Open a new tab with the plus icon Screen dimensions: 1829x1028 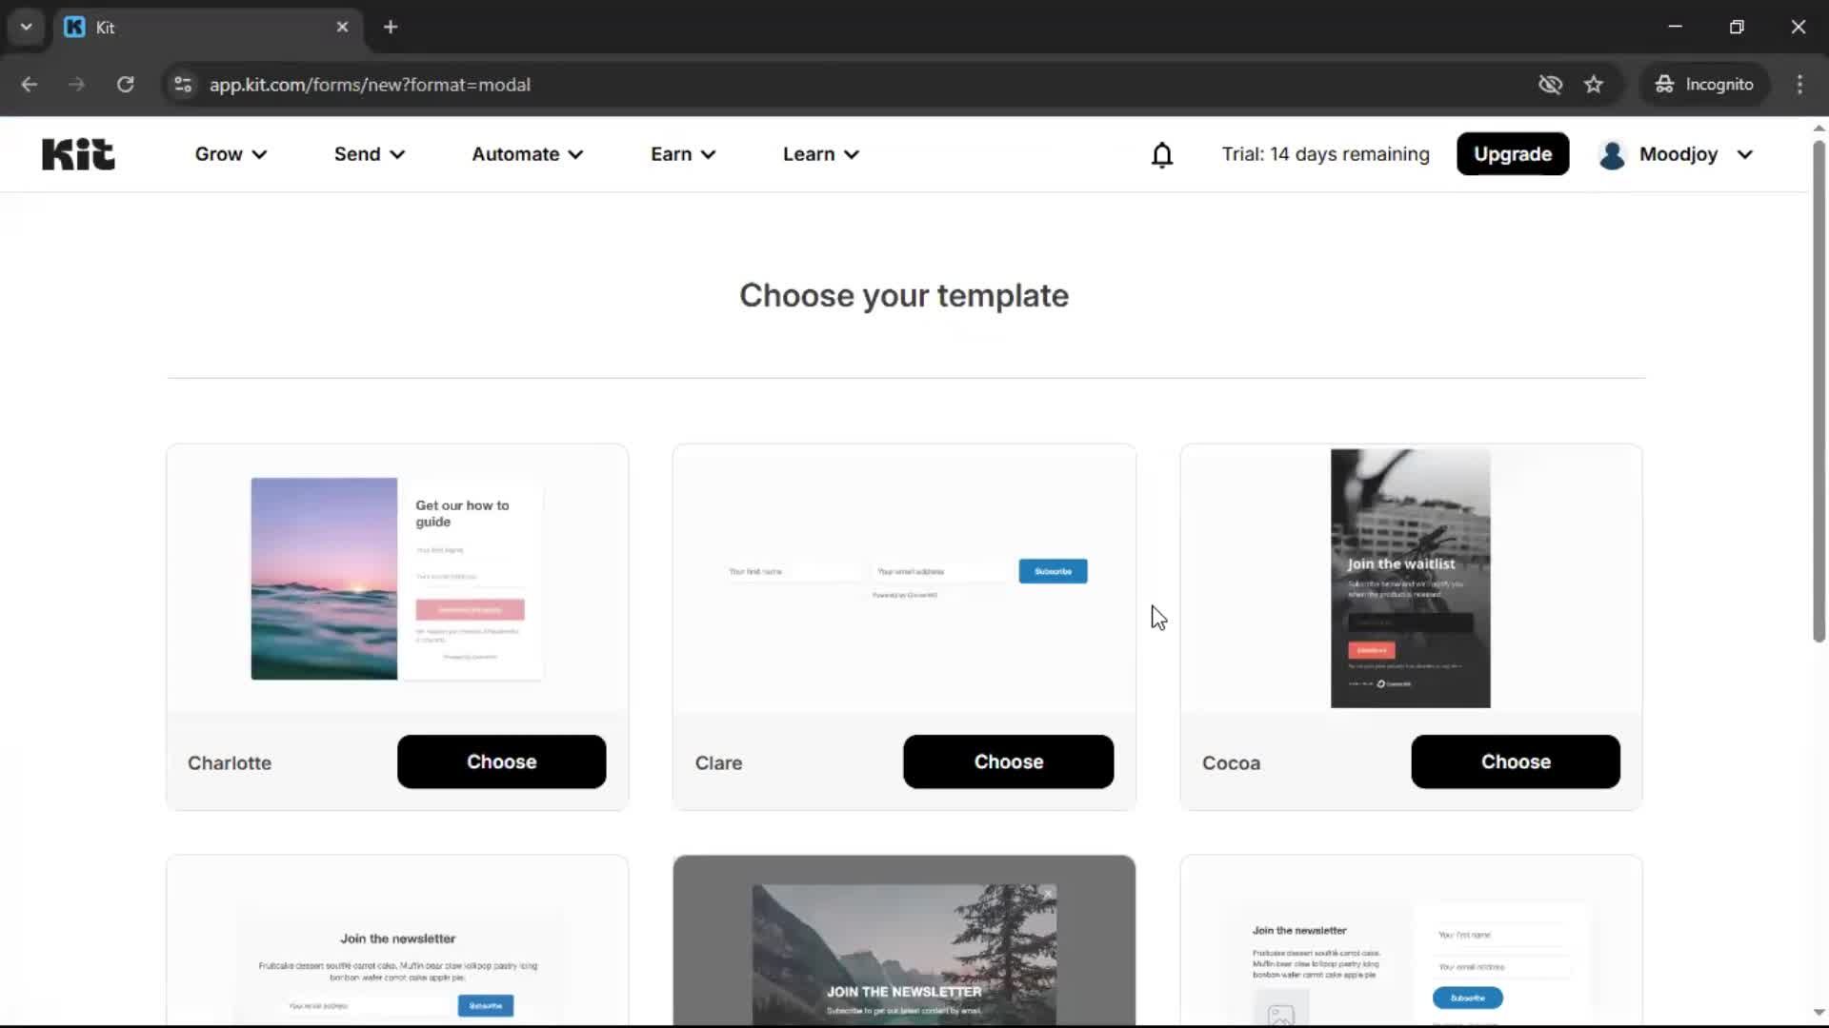[x=391, y=27]
